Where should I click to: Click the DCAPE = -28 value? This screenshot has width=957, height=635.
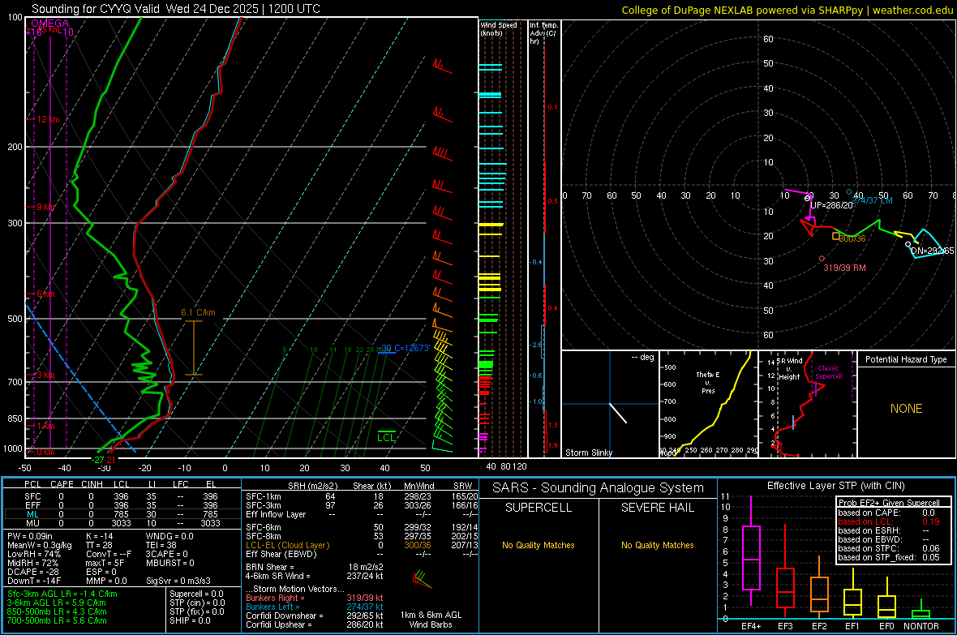point(32,572)
